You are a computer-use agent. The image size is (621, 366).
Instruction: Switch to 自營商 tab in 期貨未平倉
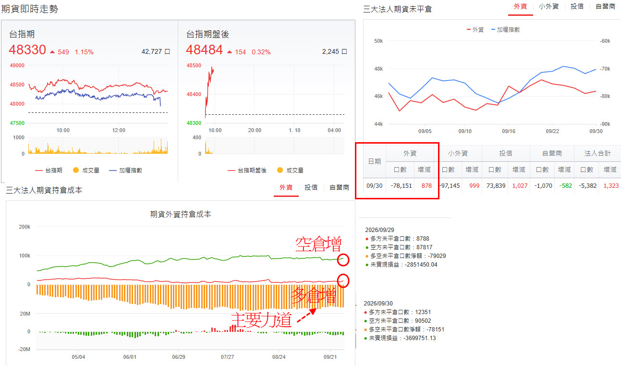(x=605, y=7)
